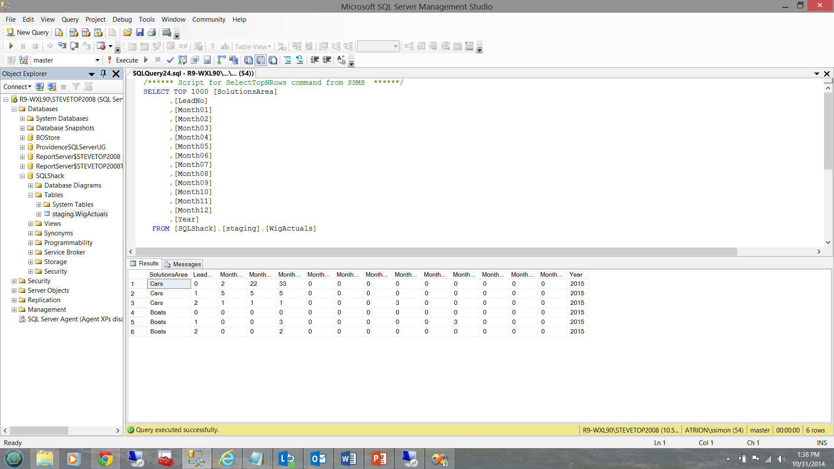Click the New Query button
The width and height of the screenshot is (834, 469).
tap(27, 33)
